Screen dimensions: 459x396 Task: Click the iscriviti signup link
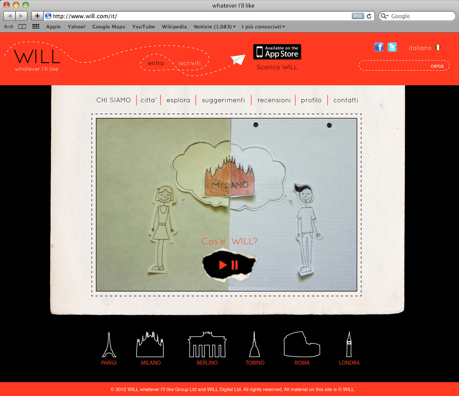click(189, 63)
